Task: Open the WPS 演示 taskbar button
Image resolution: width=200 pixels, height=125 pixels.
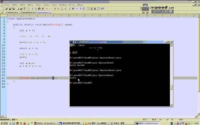Action: pos(97,123)
